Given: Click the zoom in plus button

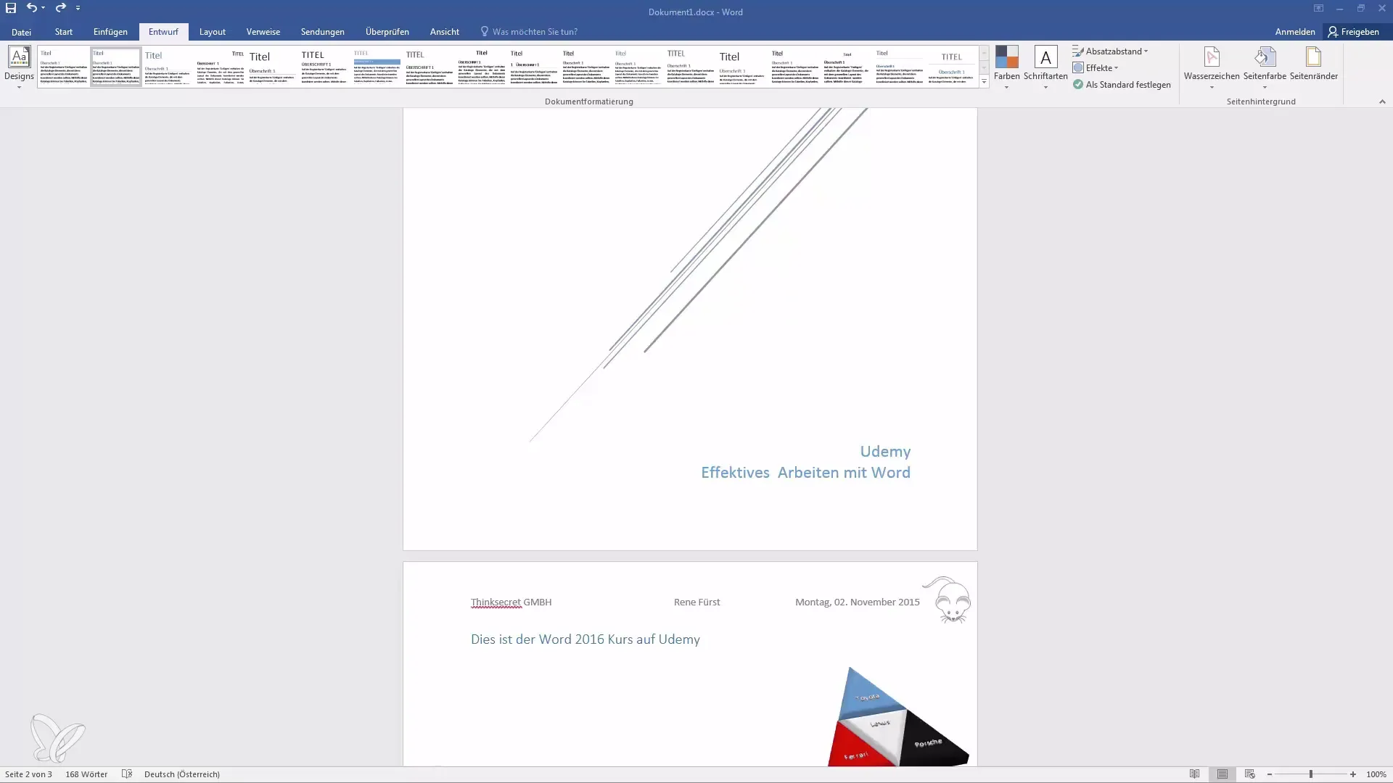Looking at the screenshot, I should [1353, 775].
